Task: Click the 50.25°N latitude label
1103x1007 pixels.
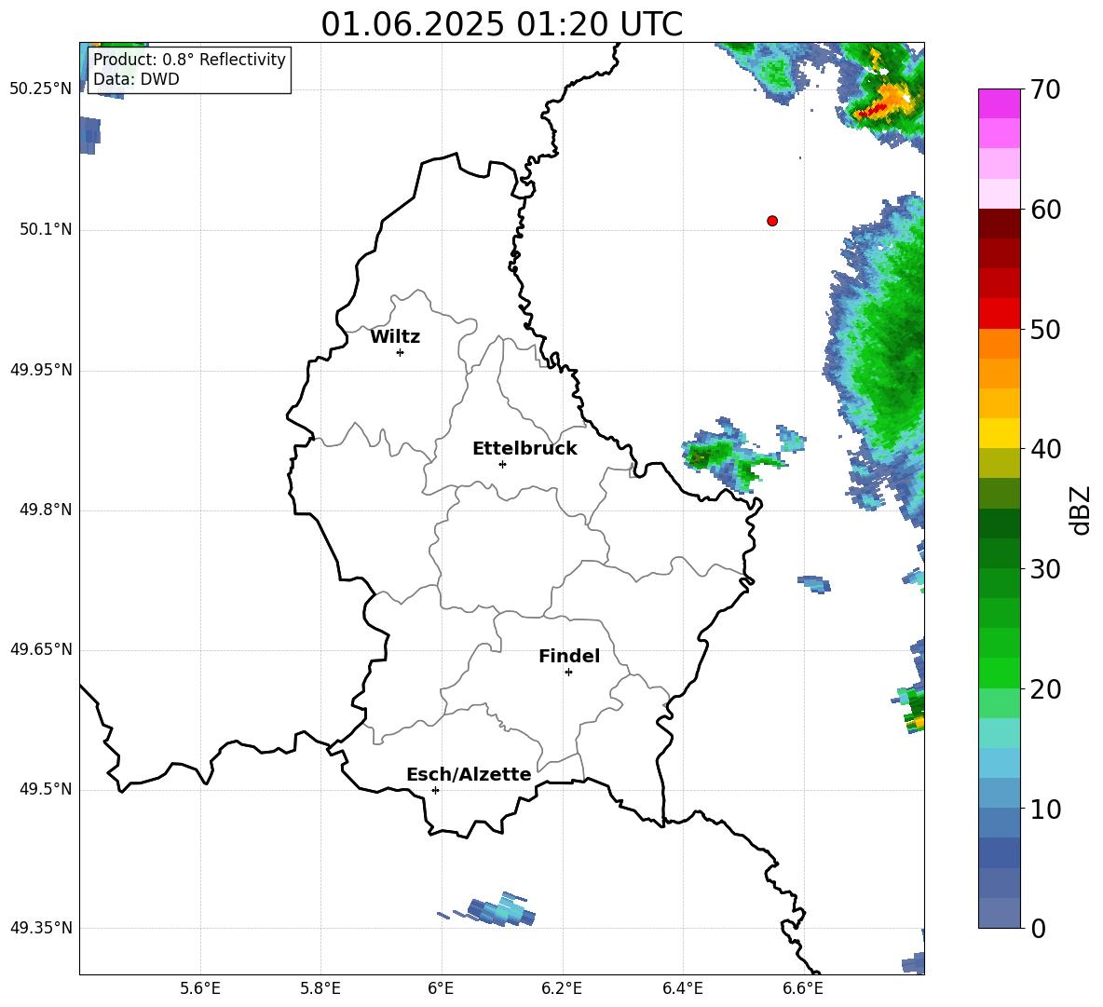Action: 40,88
